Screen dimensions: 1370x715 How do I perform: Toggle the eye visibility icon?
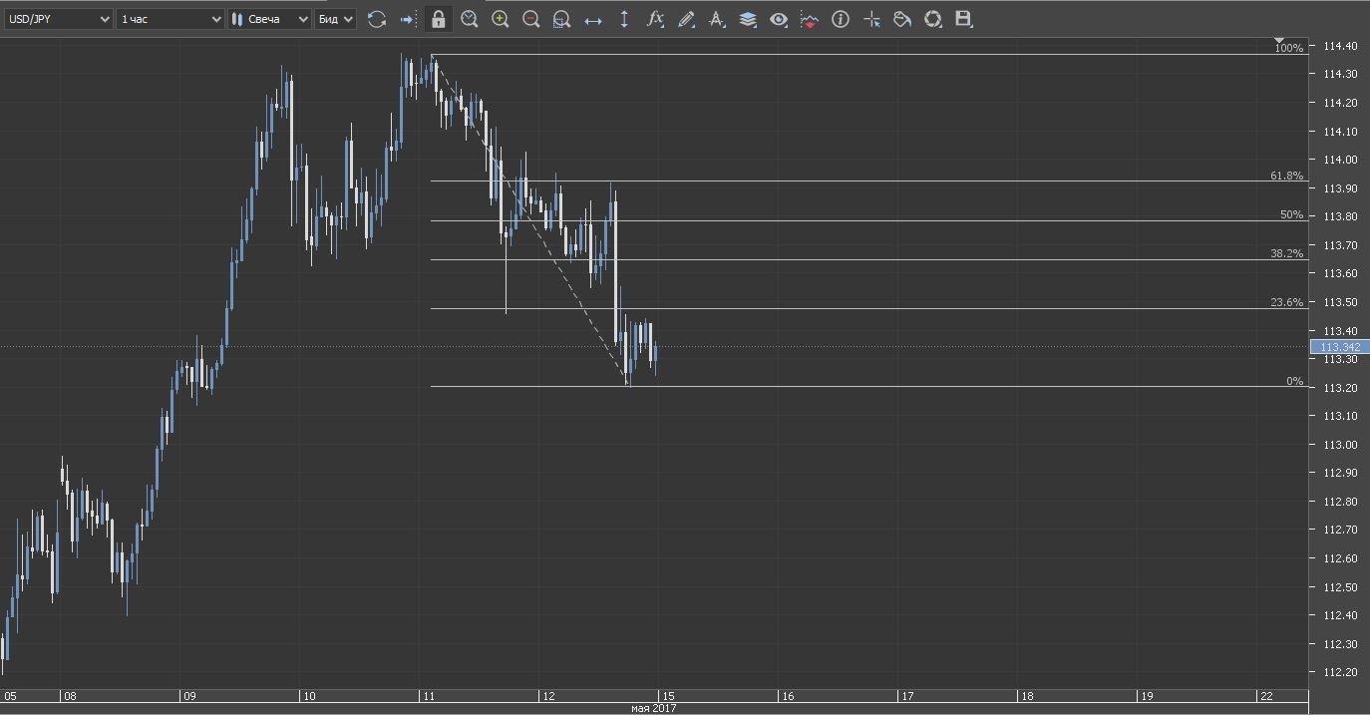pyautogui.click(x=778, y=19)
